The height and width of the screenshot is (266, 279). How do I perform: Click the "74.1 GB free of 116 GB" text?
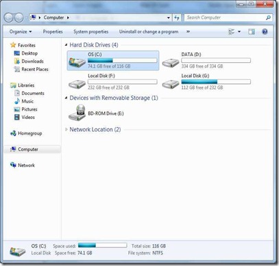(109, 66)
